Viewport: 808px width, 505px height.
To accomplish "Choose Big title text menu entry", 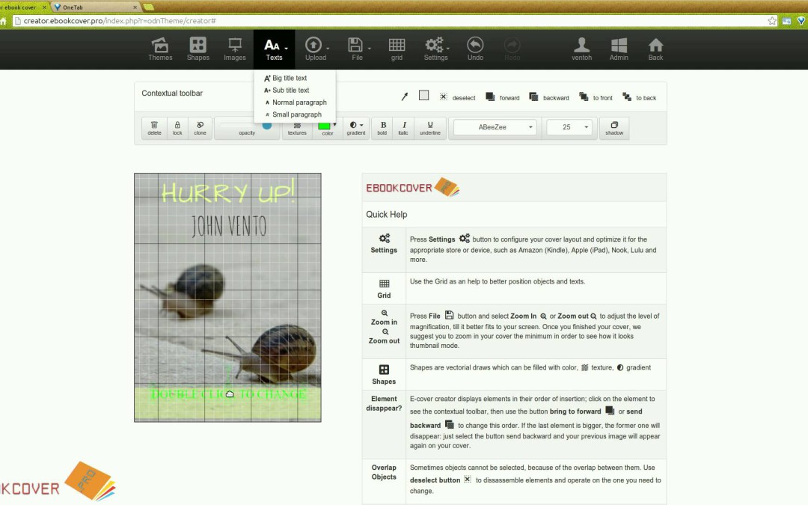I will pyautogui.click(x=289, y=78).
